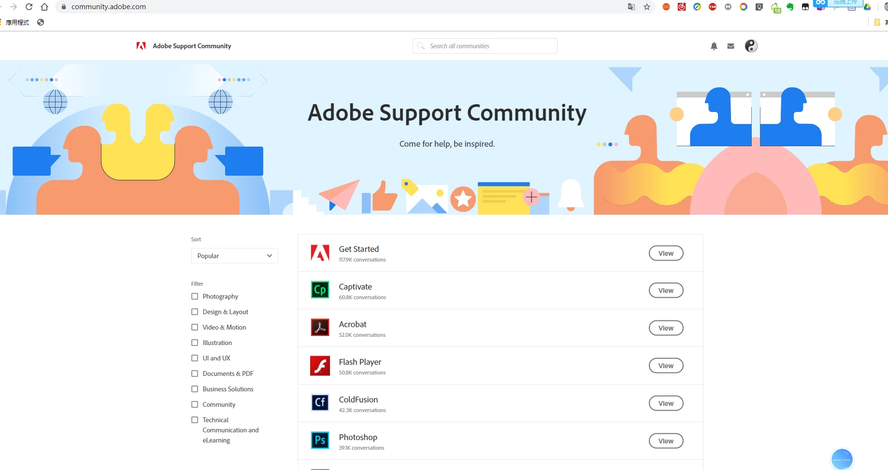
Task: Open the Acrobat title link
Action: click(353, 324)
